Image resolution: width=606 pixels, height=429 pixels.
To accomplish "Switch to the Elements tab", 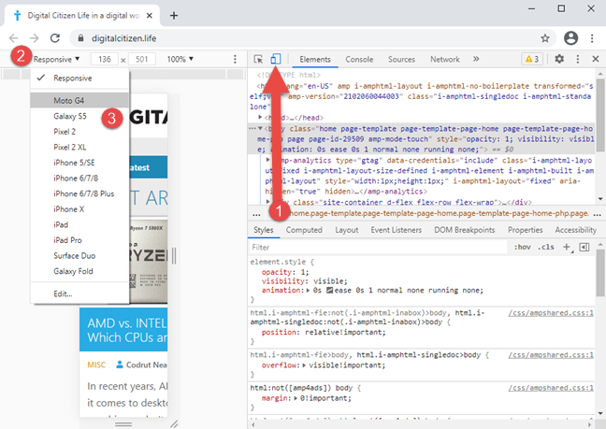I will (315, 59).
